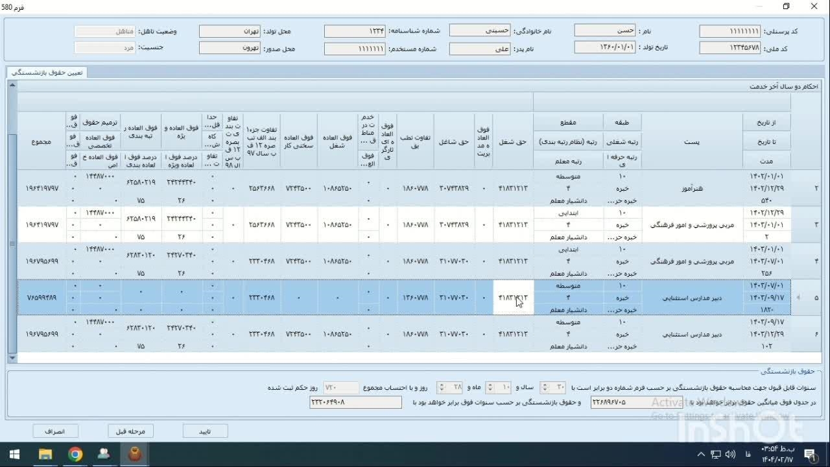Viewport: 830px width, 467px height.
Task: Click the active form app taskbar icon
Action: (135, 454)
